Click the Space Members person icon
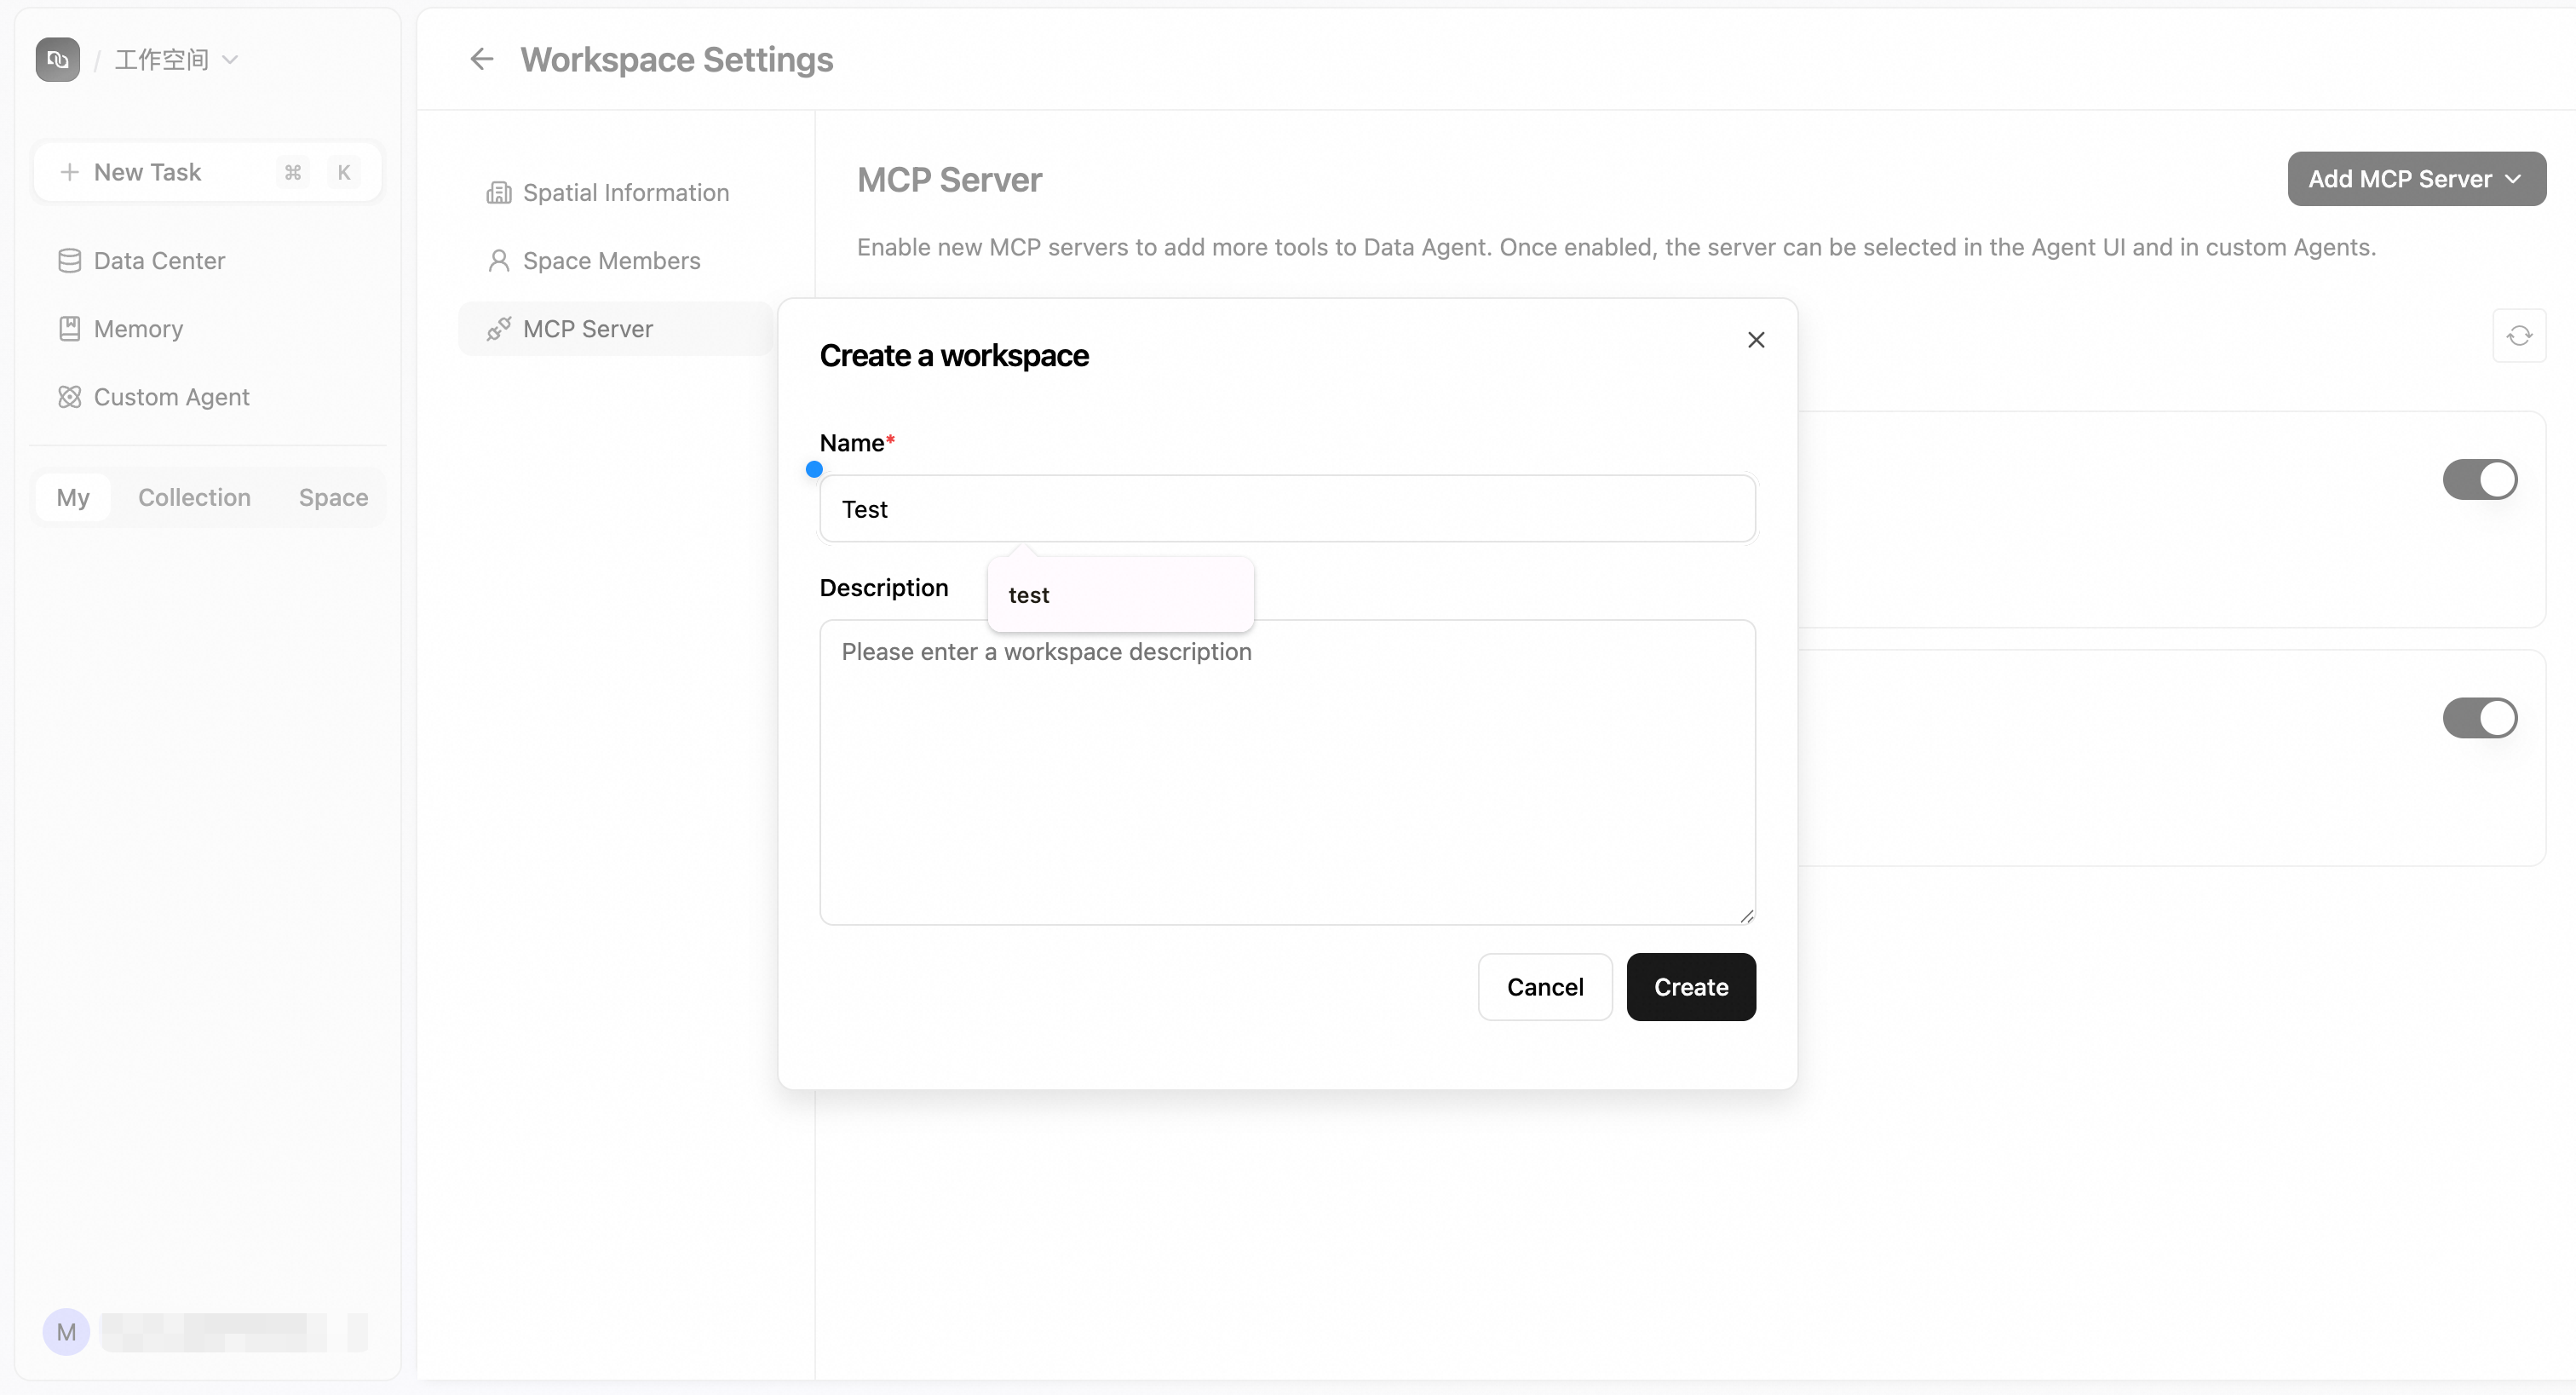The image size is (2576, 1395). point(499,261)
